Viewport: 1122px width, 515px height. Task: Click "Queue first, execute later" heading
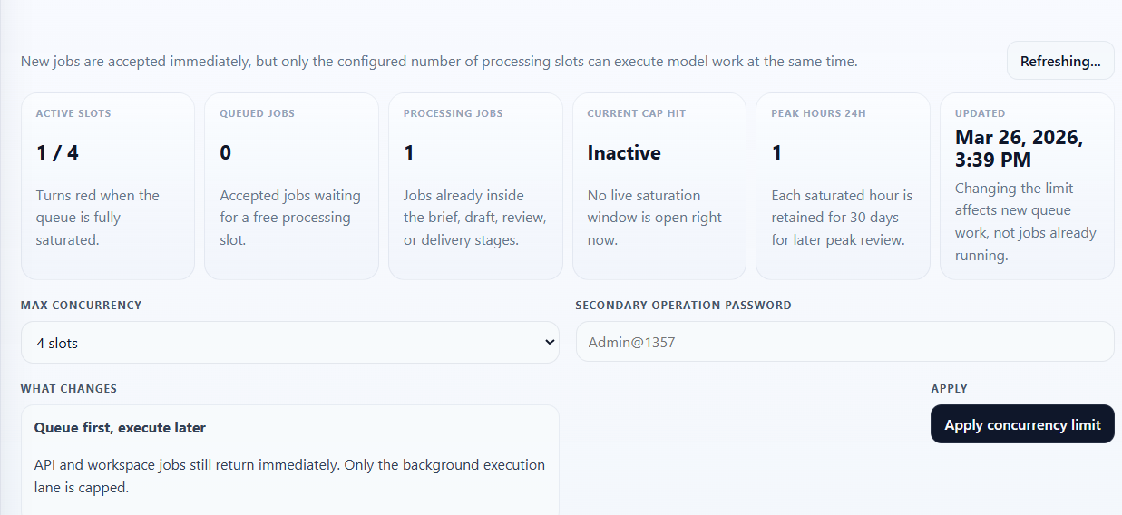point(120,427)
